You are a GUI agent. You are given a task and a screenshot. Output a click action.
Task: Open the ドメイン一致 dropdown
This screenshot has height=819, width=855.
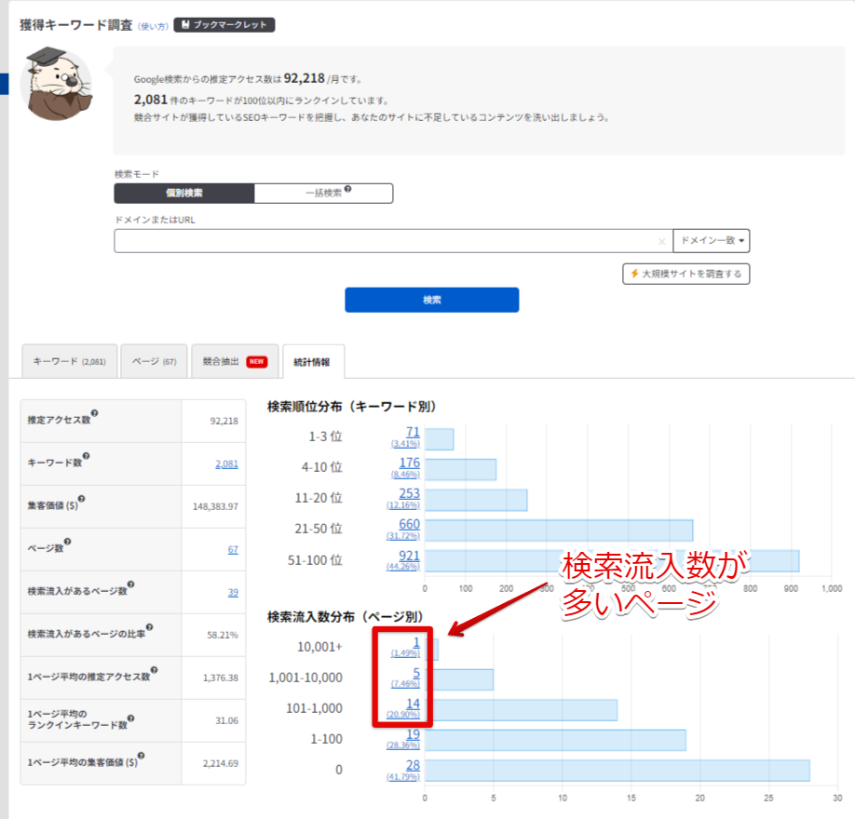712,241
